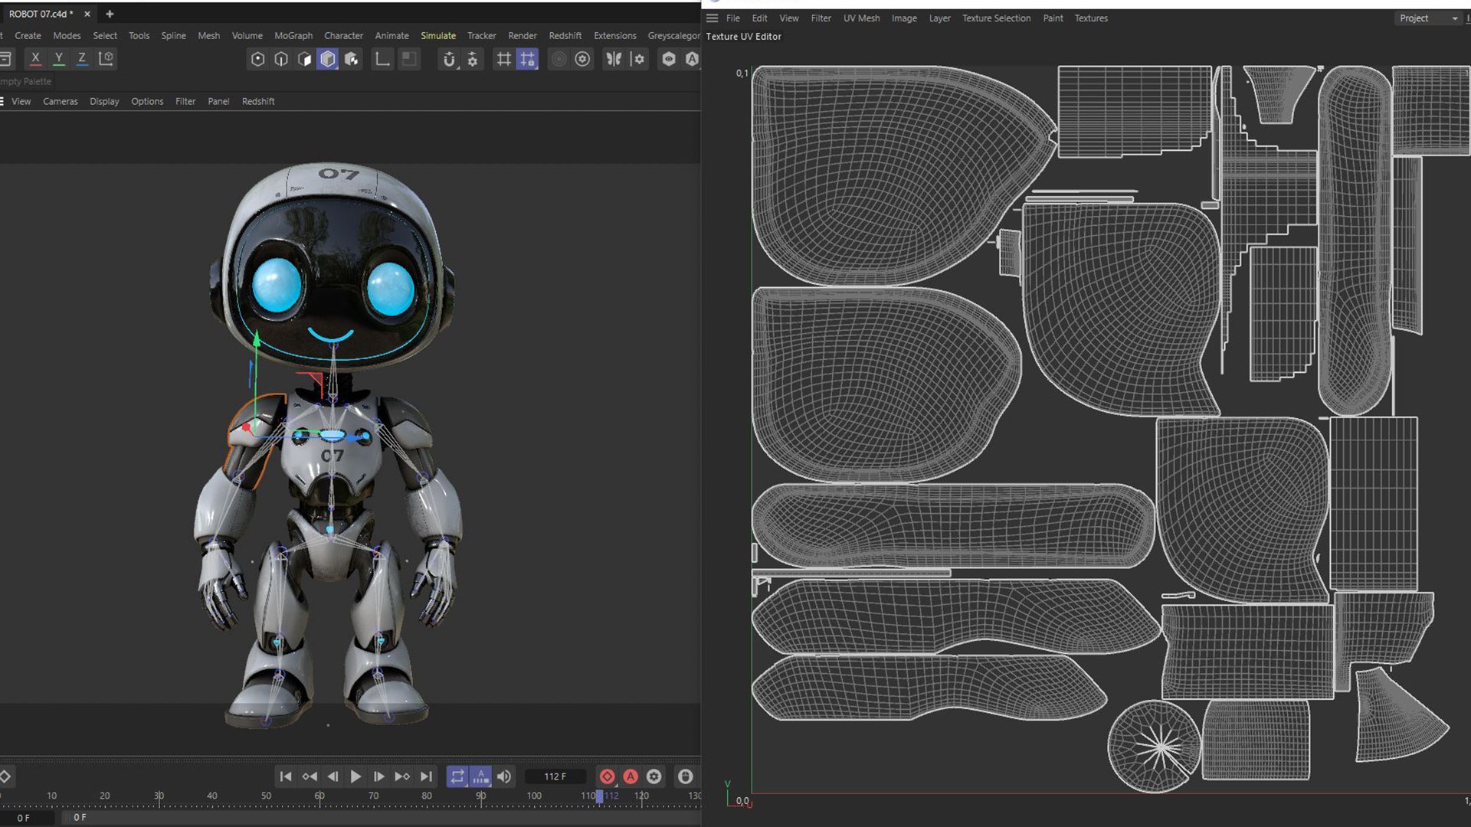Select Points mode hexagon icon

[258, 59]
